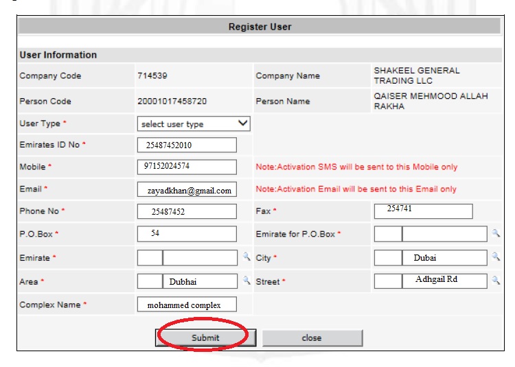Image resolution: width=515 pixels, height=367 pixels.
Task: Click the magnifier icon beside City field
Action: point(496,257)
